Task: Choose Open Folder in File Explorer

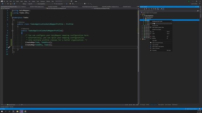Action: tap(161, 47)
